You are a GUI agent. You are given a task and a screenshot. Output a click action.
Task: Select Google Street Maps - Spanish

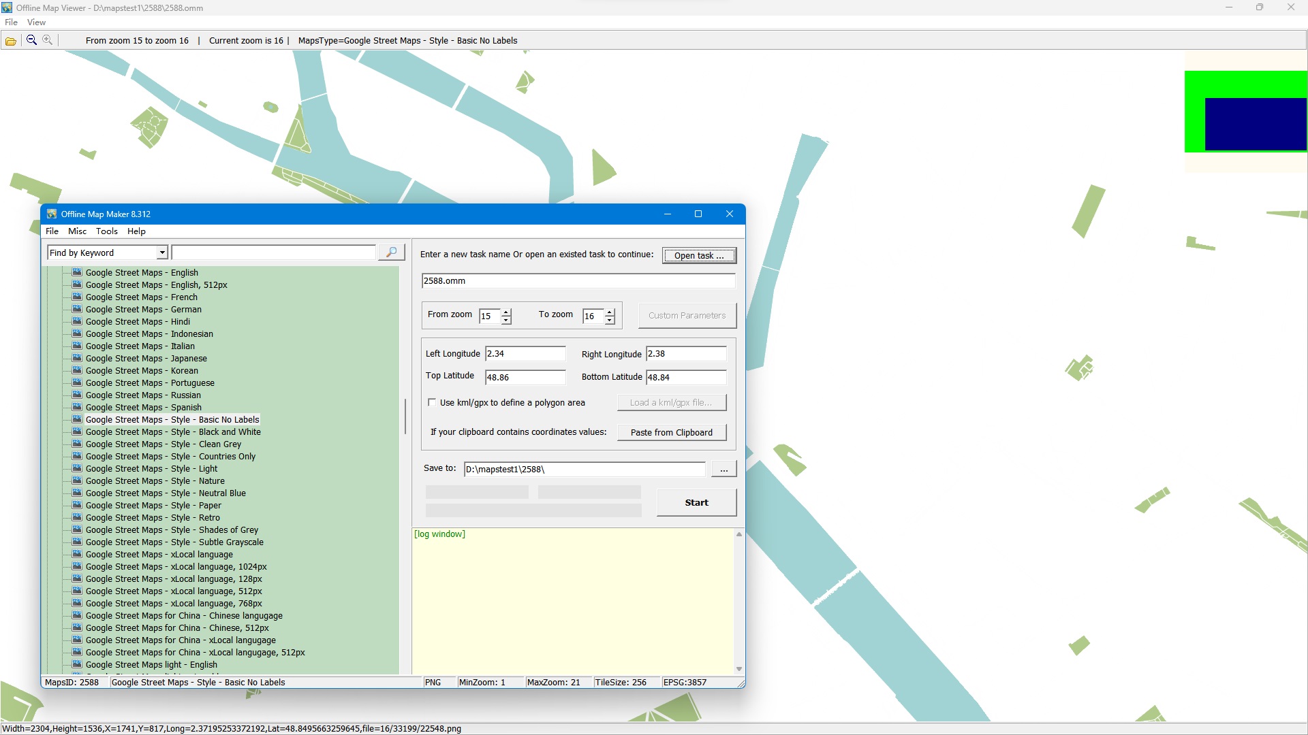point(143,407)
